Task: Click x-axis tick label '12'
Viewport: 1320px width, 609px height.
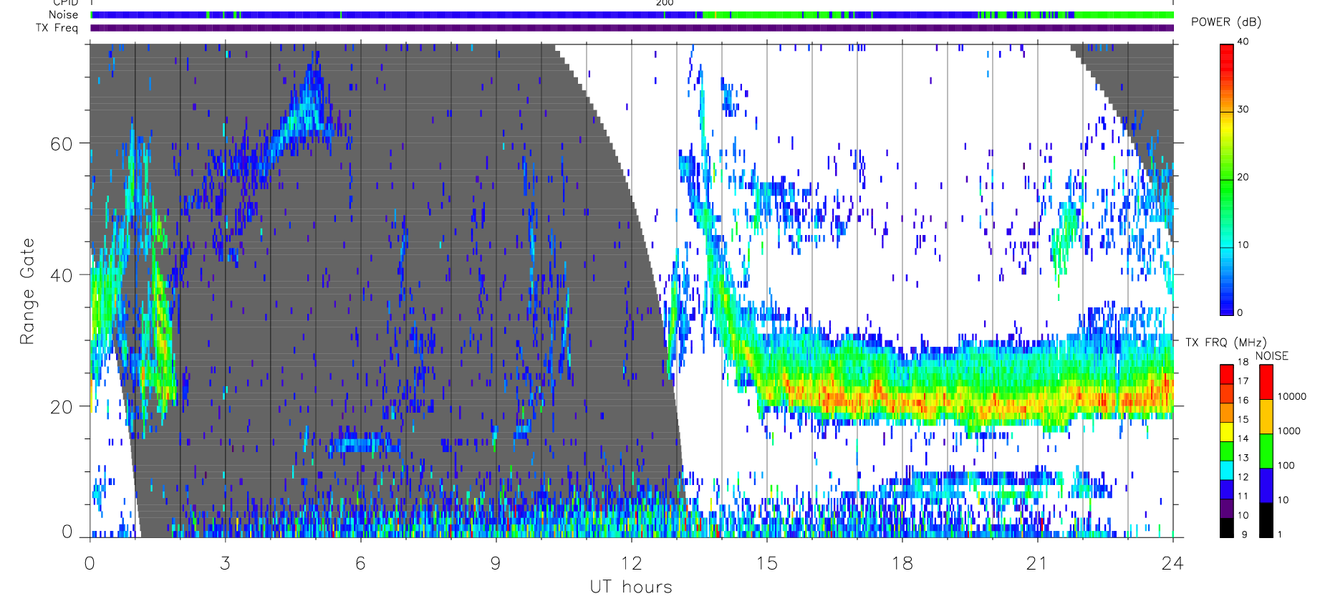Action: (631, 563)
